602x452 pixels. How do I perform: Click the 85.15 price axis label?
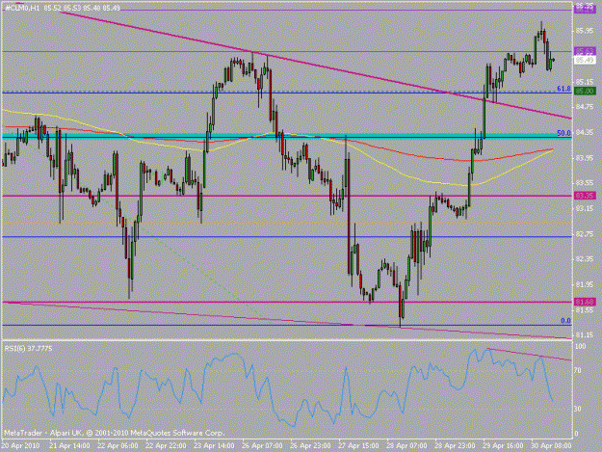585,82
